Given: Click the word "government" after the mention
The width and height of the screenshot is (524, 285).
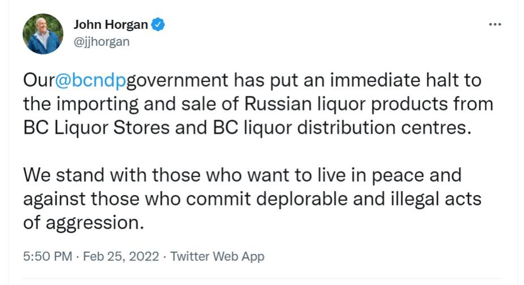Looking at the screenshot, I should tap(177, 80).
